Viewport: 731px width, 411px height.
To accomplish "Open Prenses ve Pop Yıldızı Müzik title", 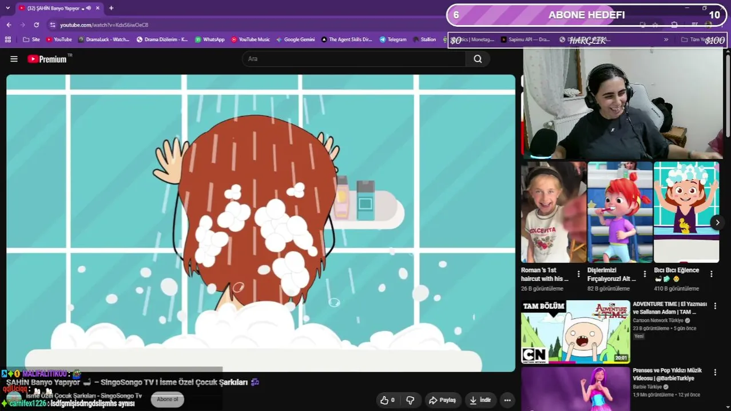I will point(668,374).
